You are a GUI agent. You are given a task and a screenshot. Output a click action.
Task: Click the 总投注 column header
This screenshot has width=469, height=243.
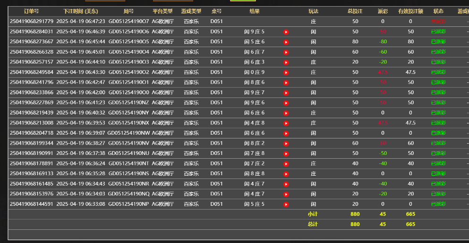click(x=355, y=11)
